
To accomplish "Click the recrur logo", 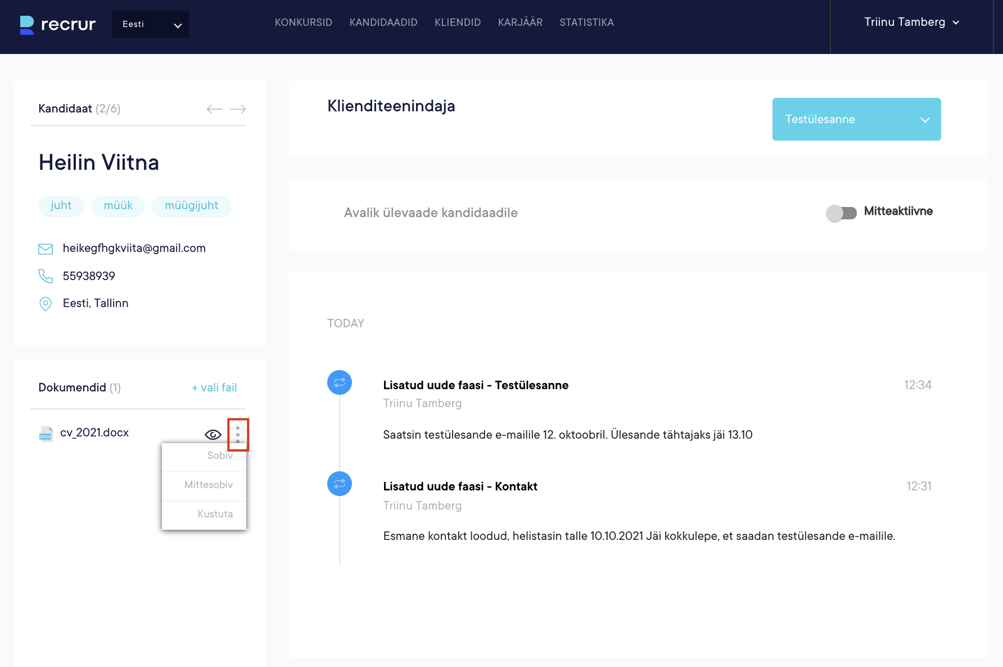I will [57, 24].
